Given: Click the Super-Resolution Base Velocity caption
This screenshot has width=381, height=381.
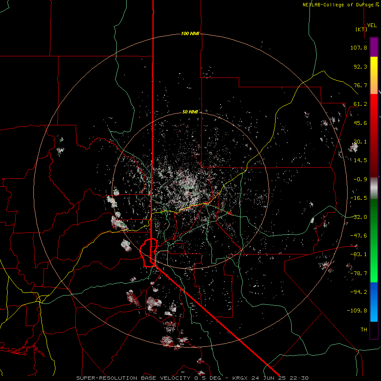Looking at the screenshot, I should (x=193, y=378).
